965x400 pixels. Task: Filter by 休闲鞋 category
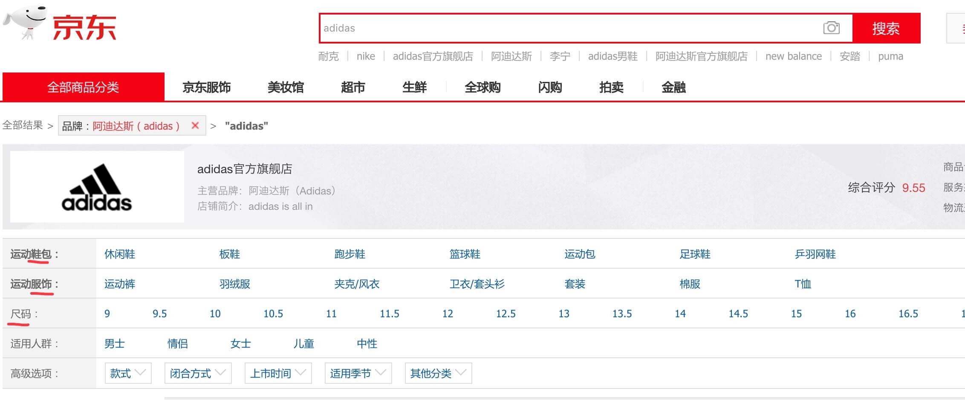coord(120,254)
